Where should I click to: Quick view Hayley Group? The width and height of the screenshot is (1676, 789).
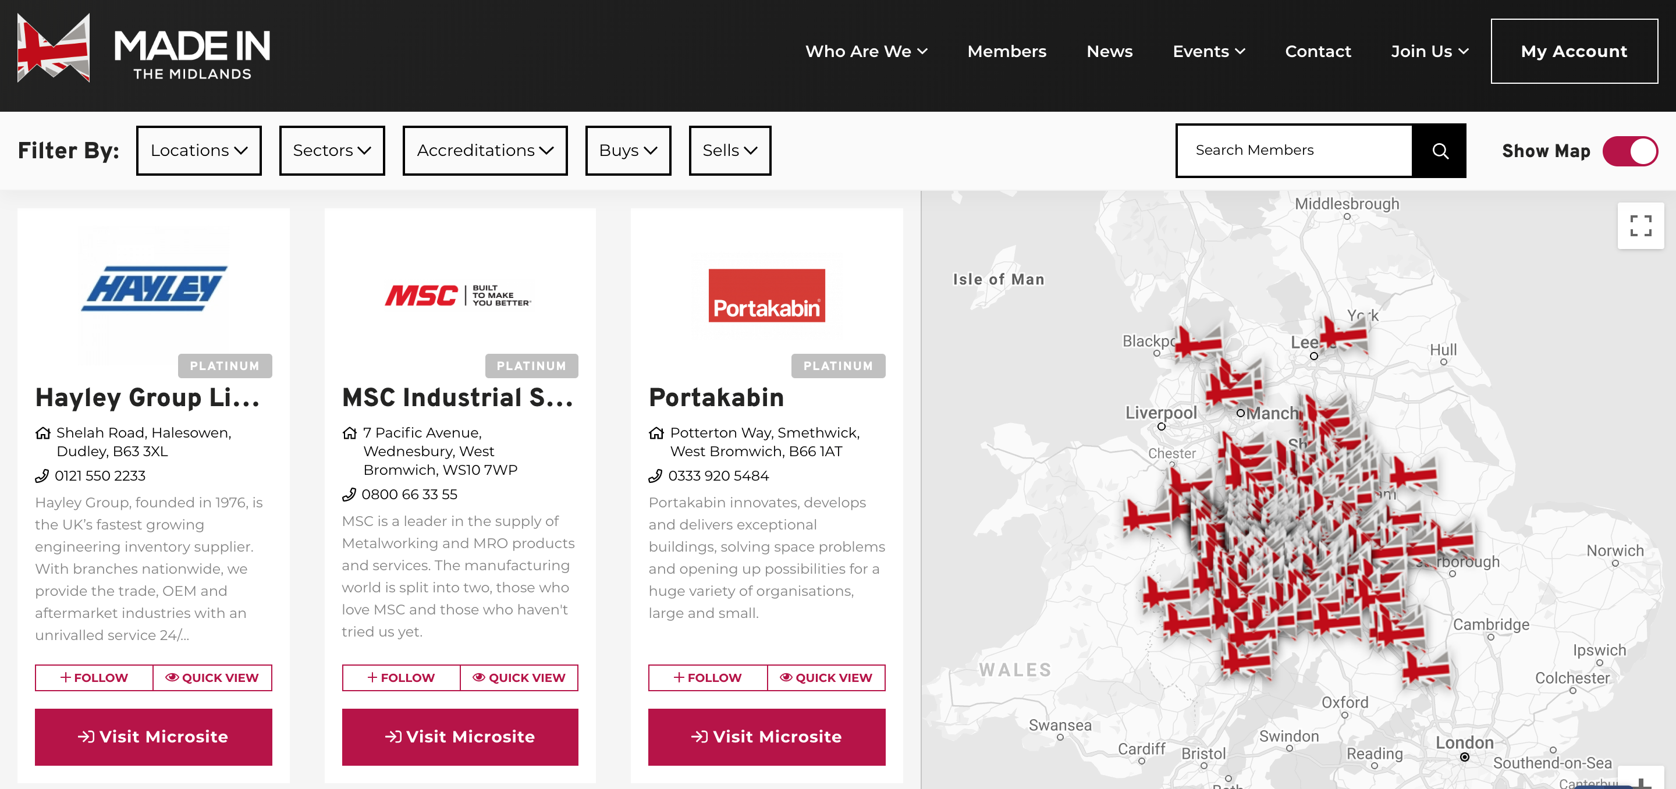pyautogui.click(x=212, y=678)
